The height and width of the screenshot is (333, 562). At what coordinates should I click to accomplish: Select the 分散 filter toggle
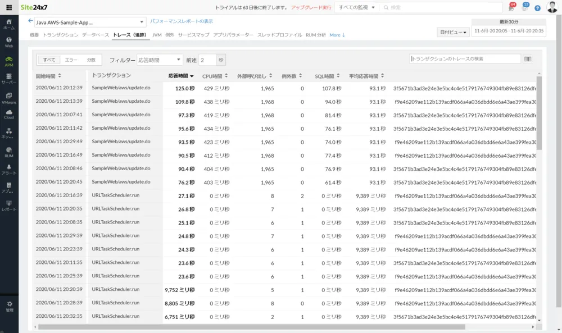[x=91, y=60]
